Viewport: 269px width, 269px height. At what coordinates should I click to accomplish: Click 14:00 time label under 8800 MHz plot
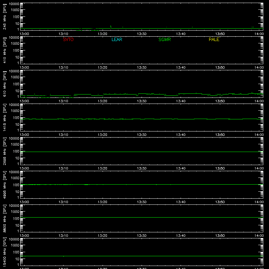(259, 236)
